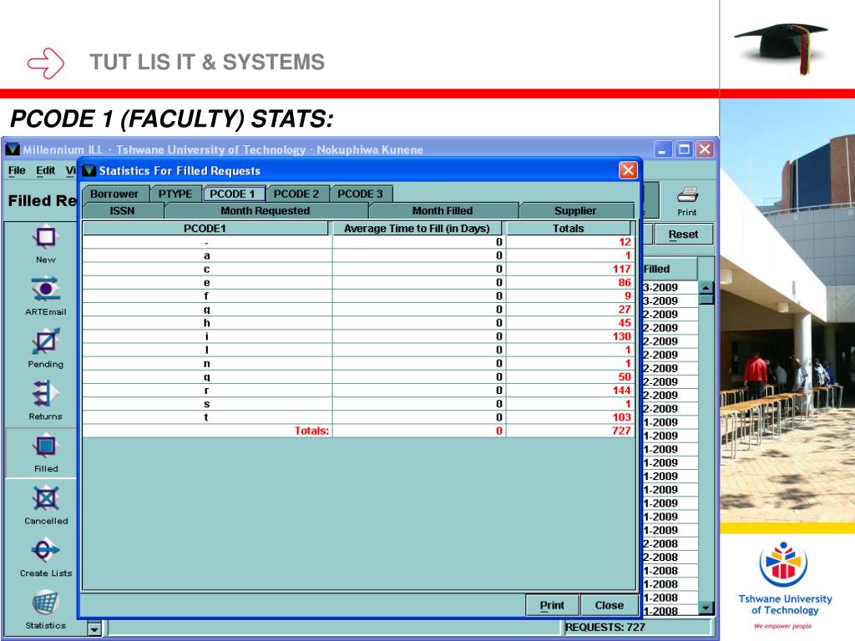Click the red Totals: label
This screenshot has width=855, height=641.
[x=312, y=431]
